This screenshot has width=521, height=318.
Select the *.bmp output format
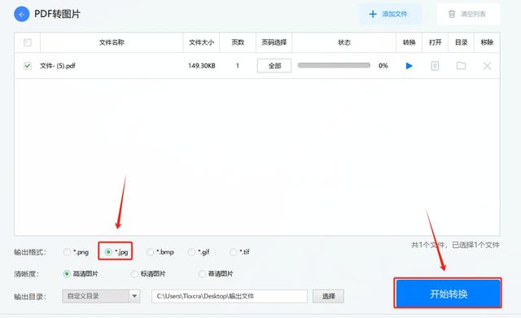coord(150,252)
